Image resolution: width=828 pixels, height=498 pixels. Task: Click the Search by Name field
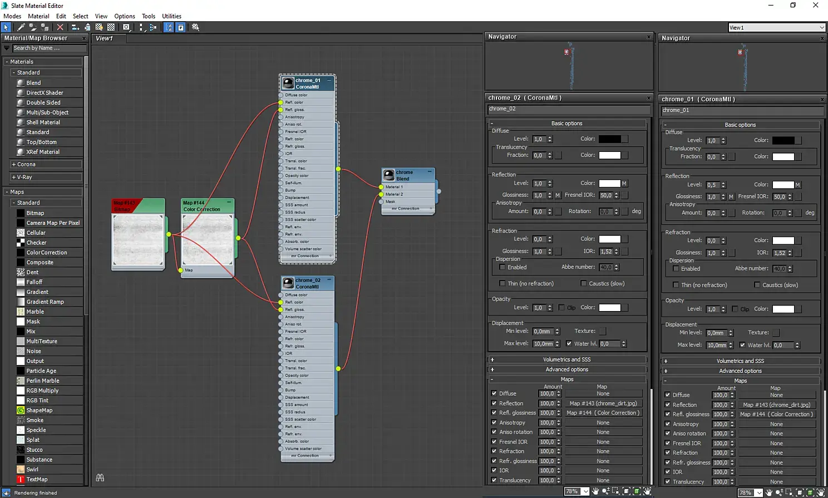click(49, 48)
